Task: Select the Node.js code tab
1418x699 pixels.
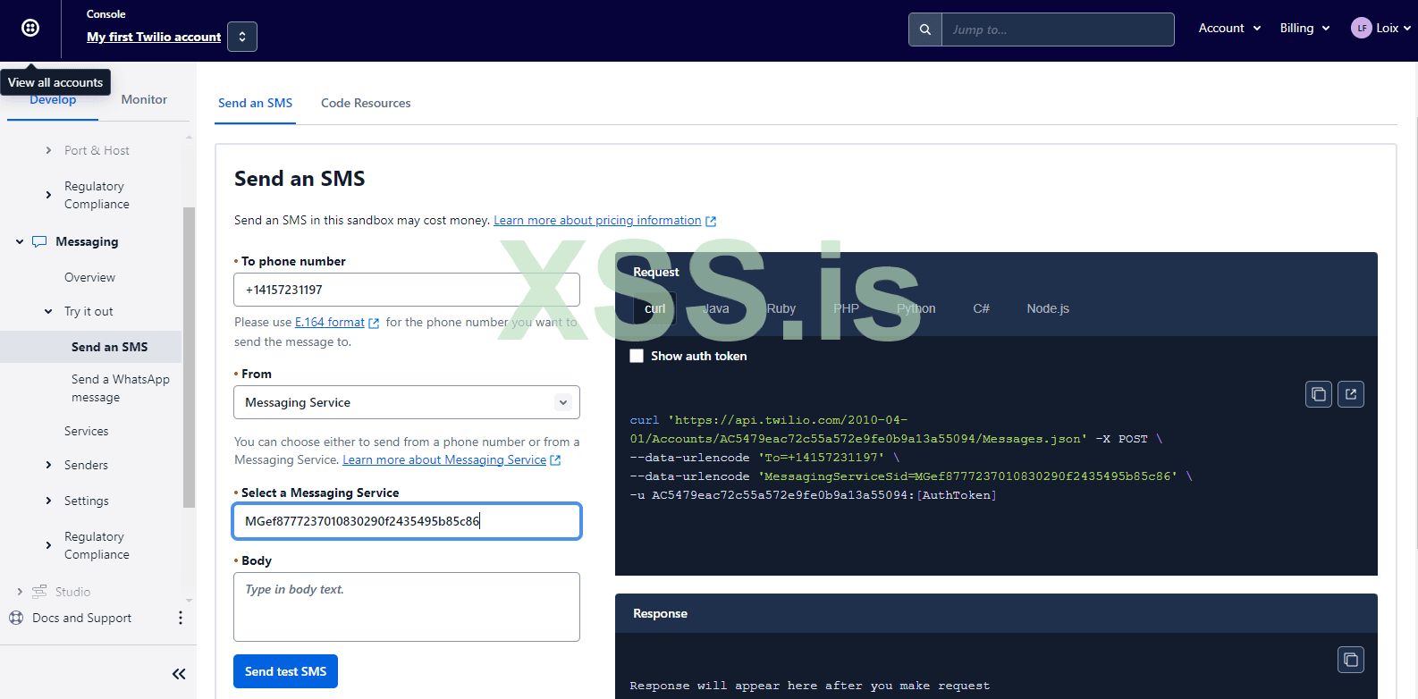Action: (1048, 308)
